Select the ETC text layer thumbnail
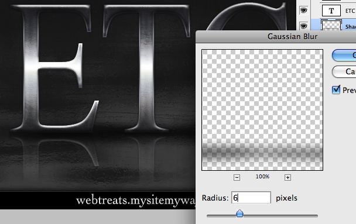 pos(331,11)
